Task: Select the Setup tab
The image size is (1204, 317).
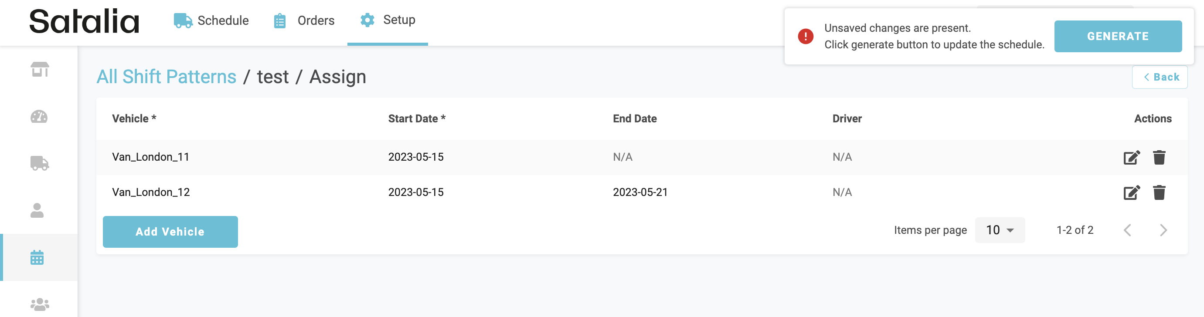Action: [x=388, y=20]
